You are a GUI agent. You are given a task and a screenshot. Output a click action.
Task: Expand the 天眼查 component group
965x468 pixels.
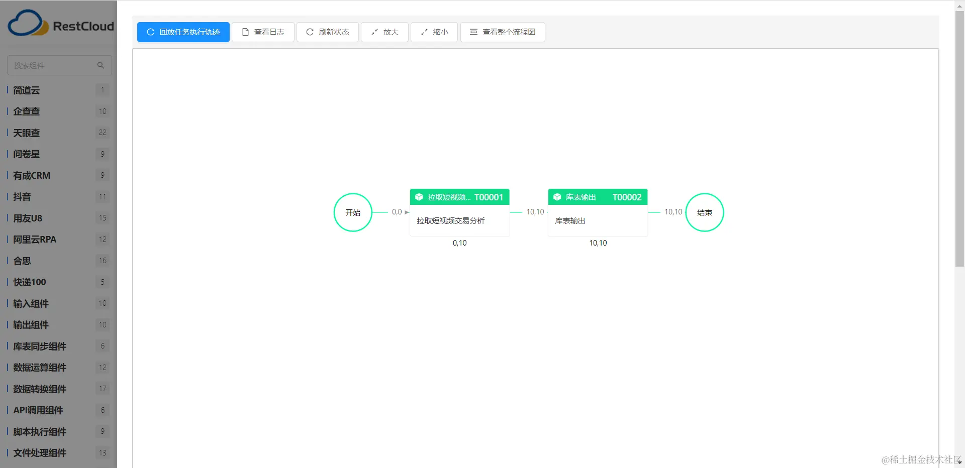(x=59, y=133)
